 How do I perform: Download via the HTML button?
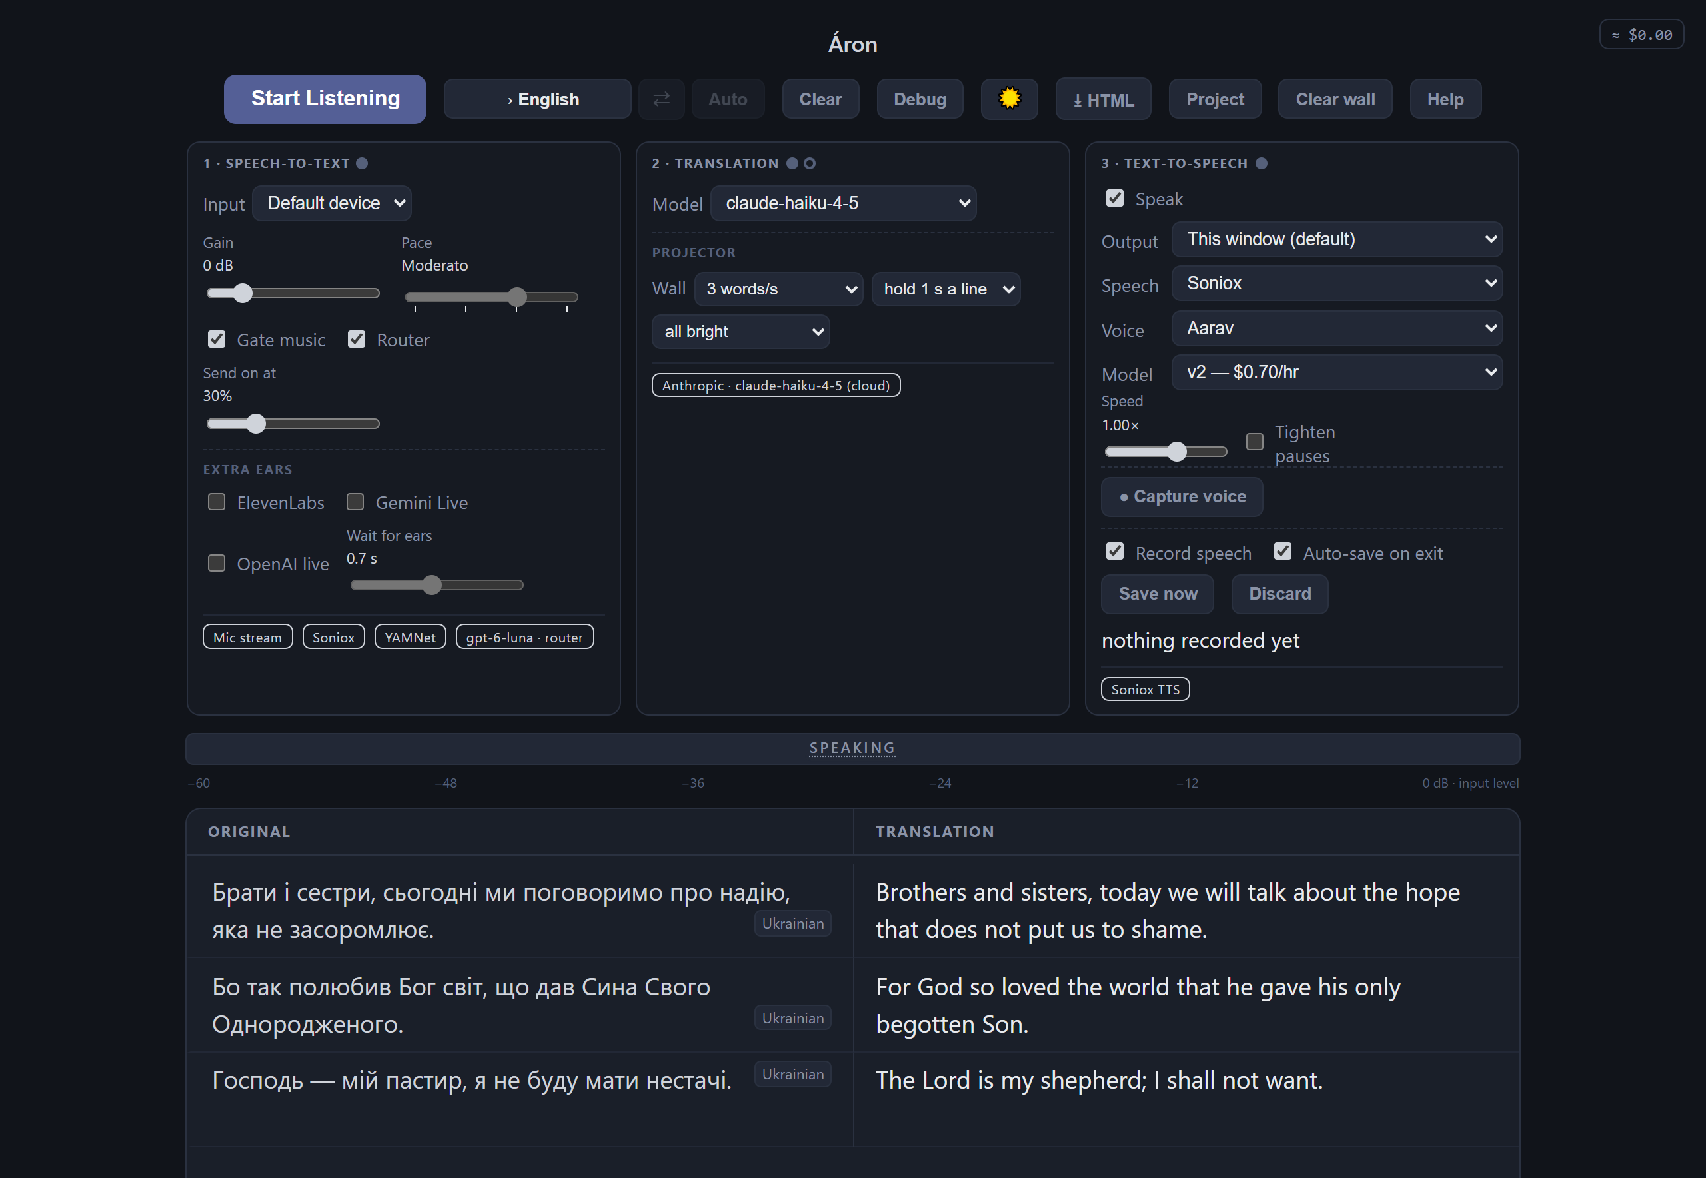pos(1103,98)
